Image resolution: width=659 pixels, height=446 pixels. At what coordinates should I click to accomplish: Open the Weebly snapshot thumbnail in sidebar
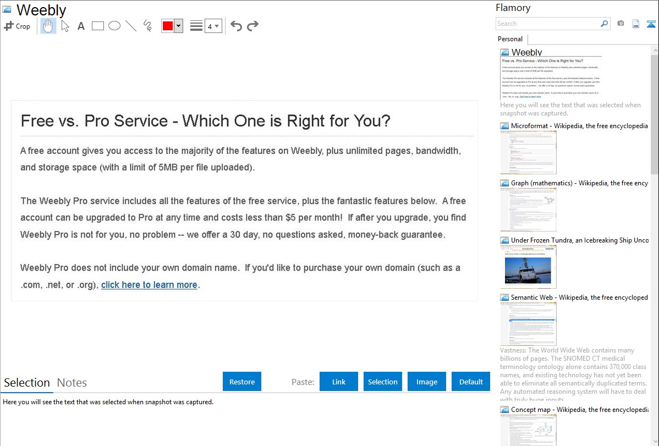point(551,78)
